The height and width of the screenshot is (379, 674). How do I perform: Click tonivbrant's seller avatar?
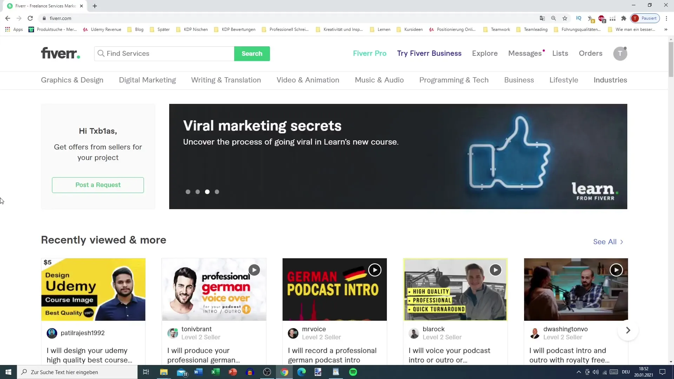point(172,333)
